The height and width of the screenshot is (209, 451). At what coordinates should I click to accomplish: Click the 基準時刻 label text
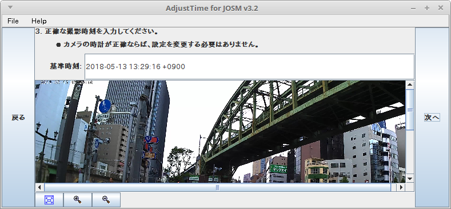coord(66,66)
